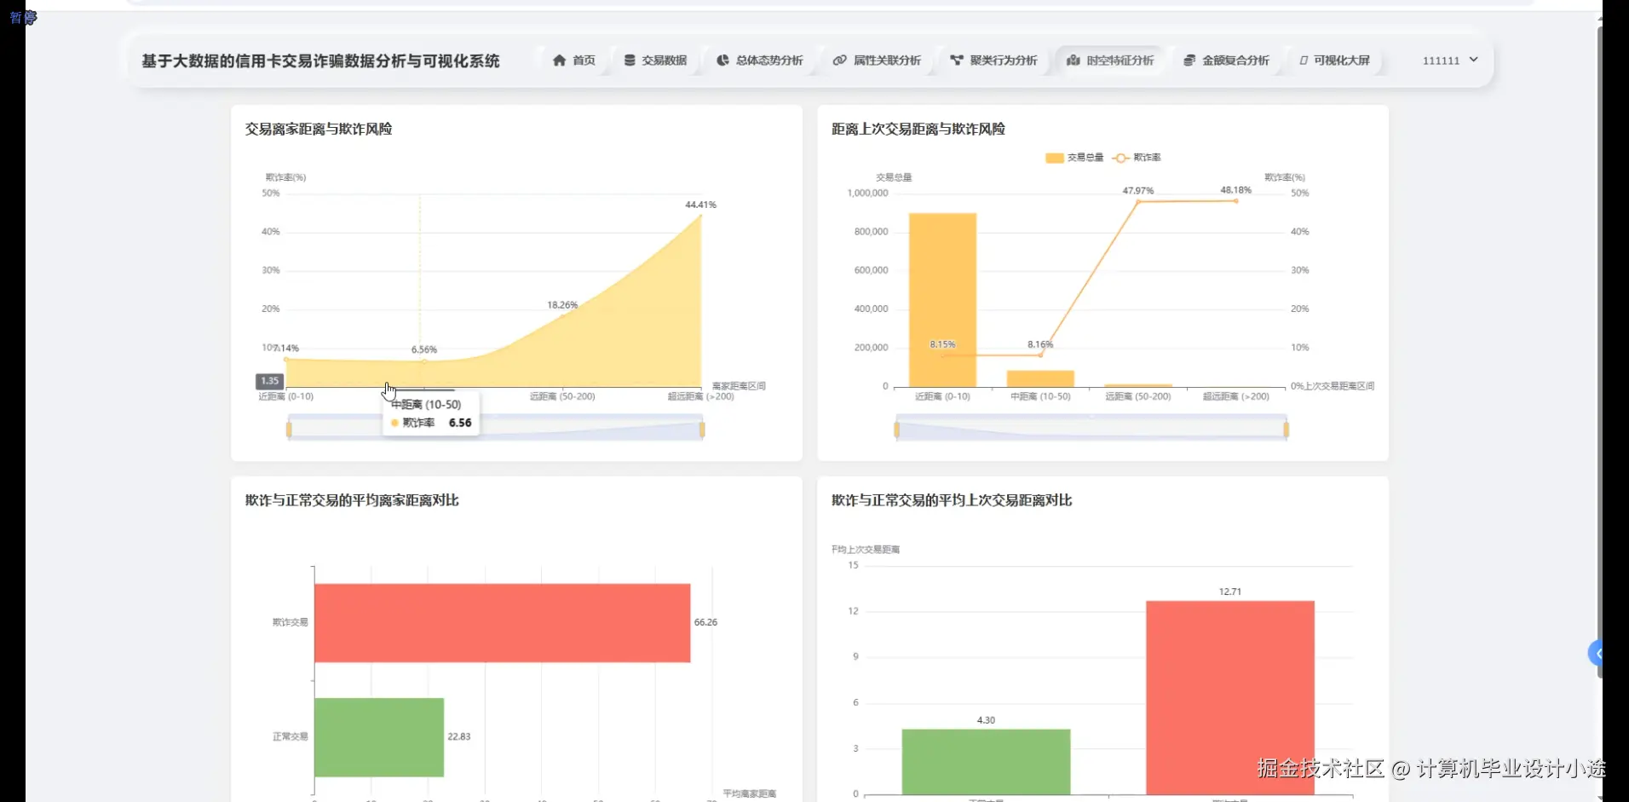
Task: Click the chart title 交易离家距离与欺诈风险
Action: click(319, 129)
